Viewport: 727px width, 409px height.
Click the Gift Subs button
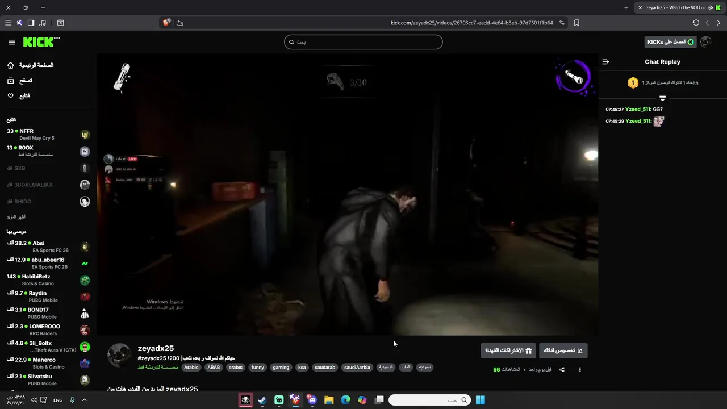click(508, 350)
